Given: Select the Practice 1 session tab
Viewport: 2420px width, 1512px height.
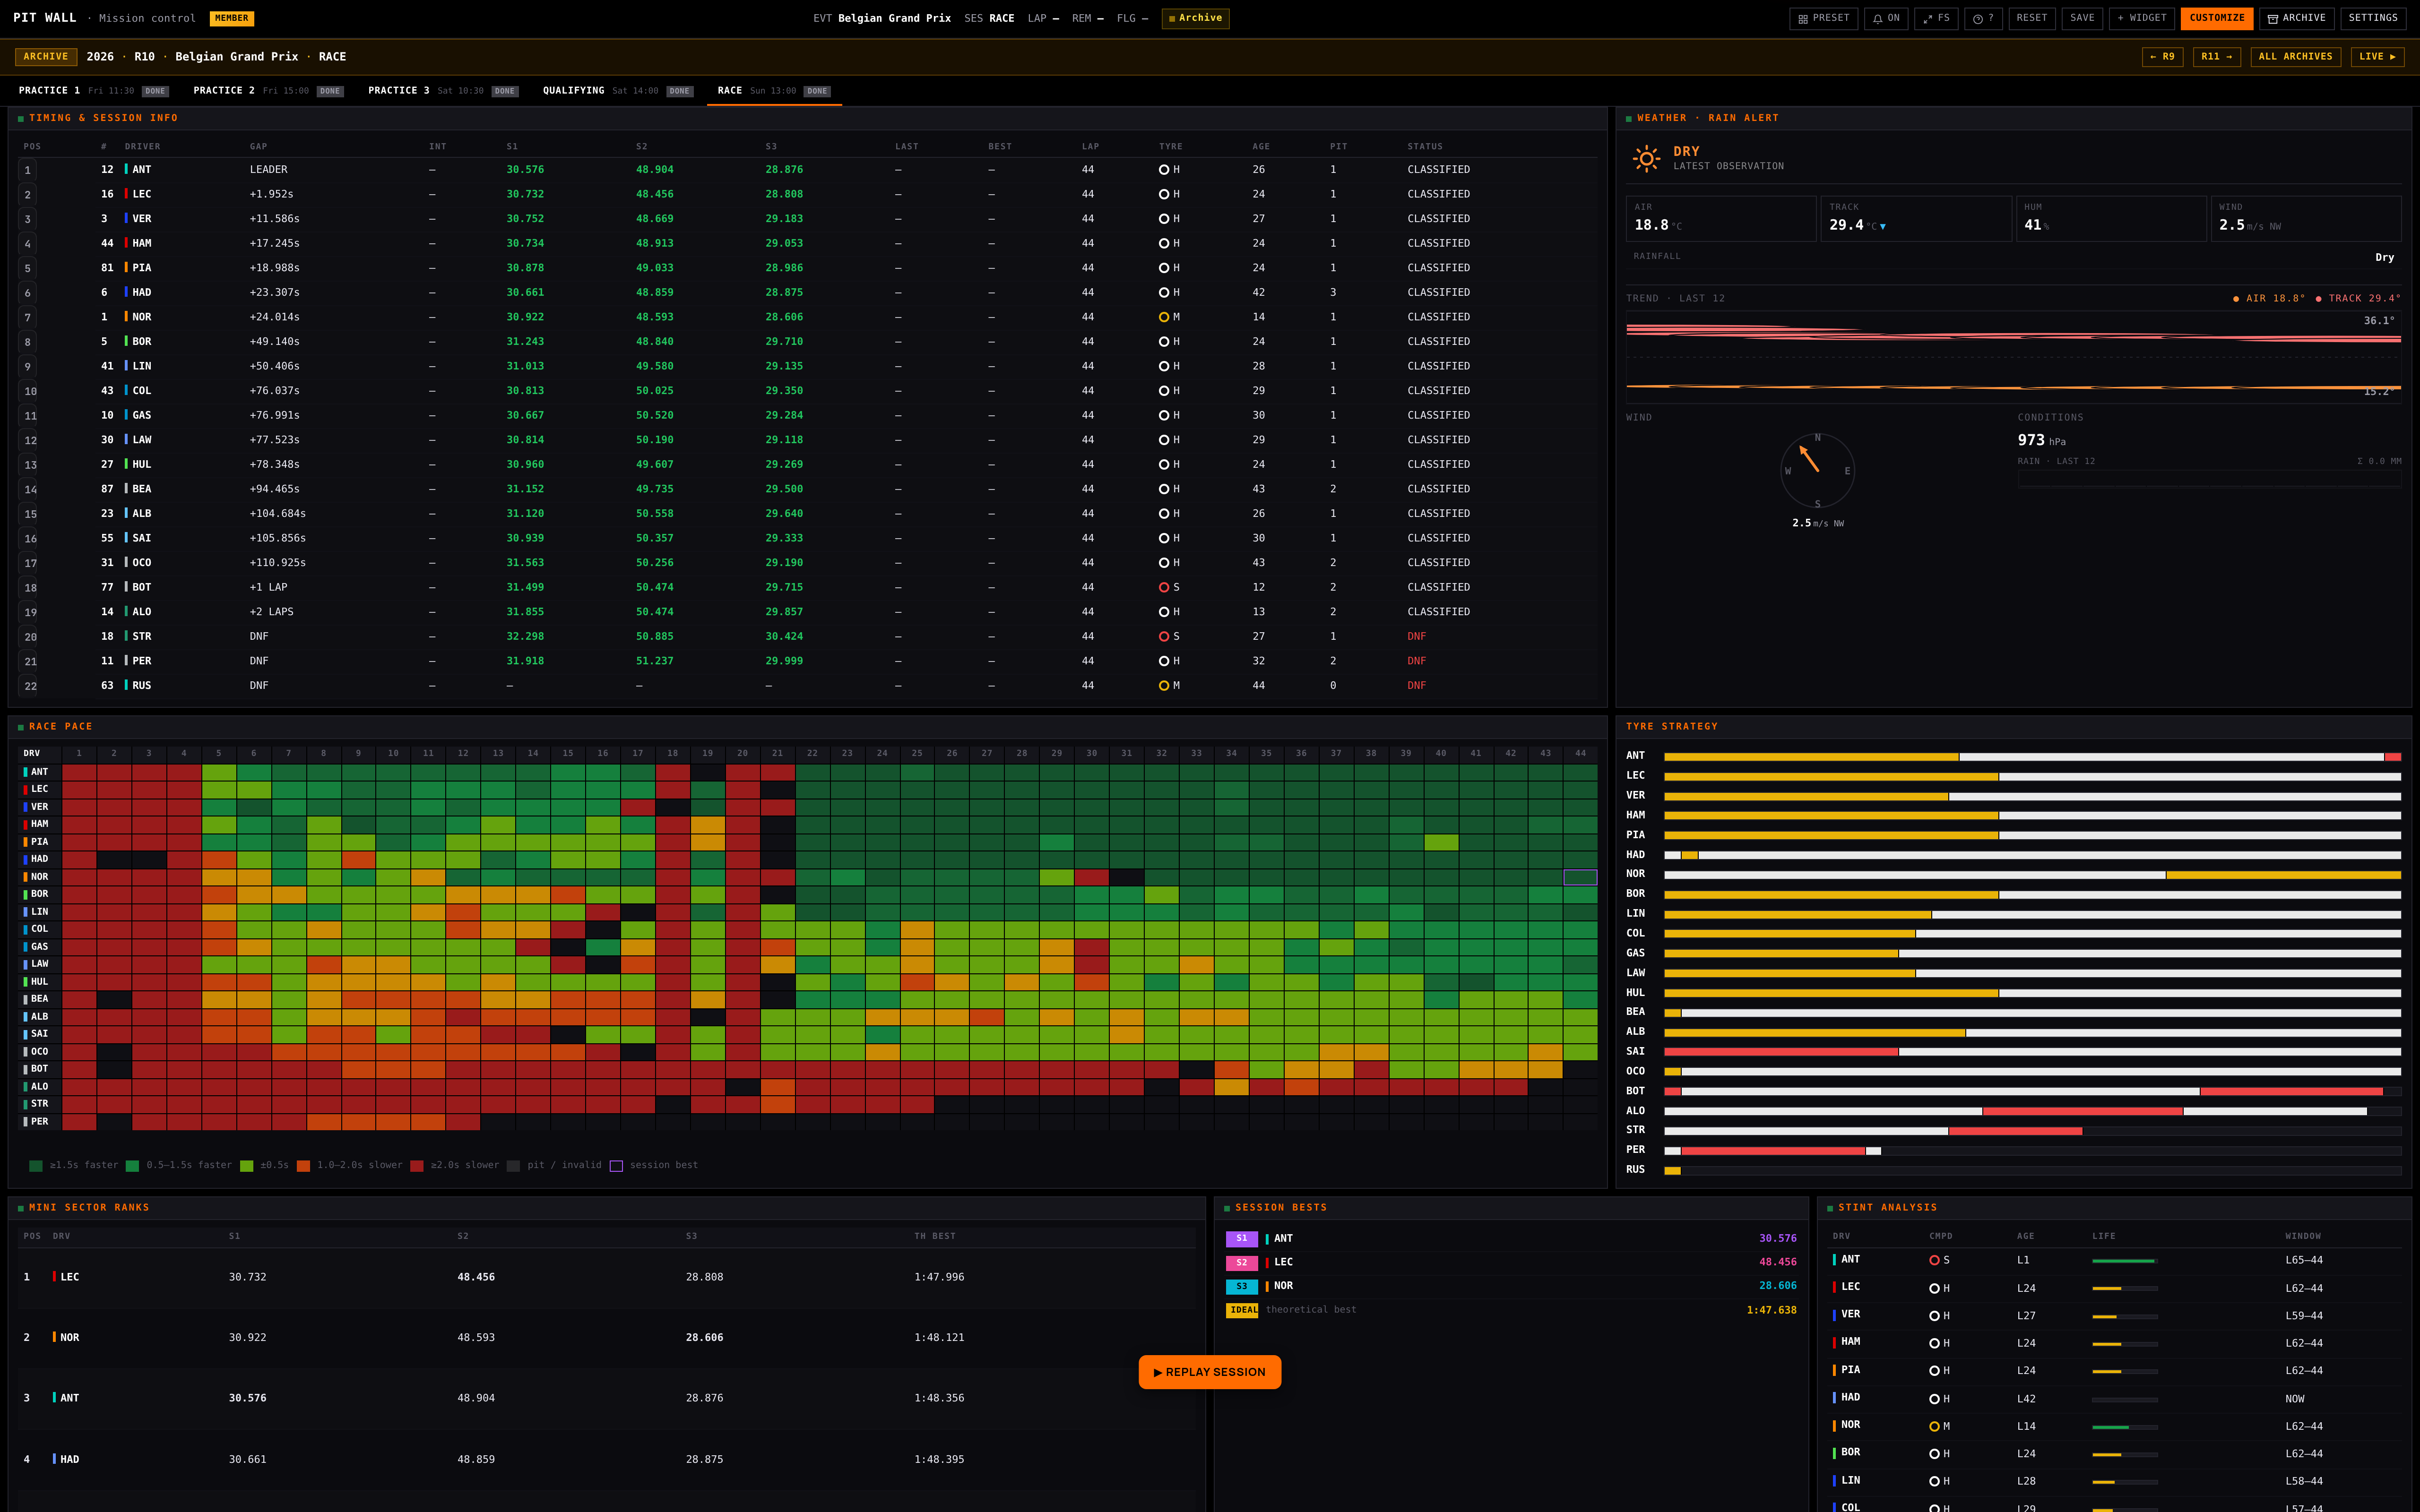Looking at the screenshot, I should tap(93, 91).
